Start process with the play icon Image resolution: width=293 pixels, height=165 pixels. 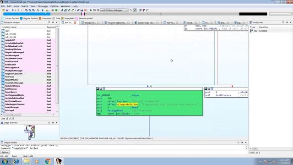[x=91, y=10]
